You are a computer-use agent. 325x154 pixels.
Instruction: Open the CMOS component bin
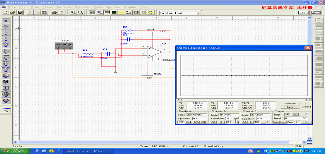(6, 57)
